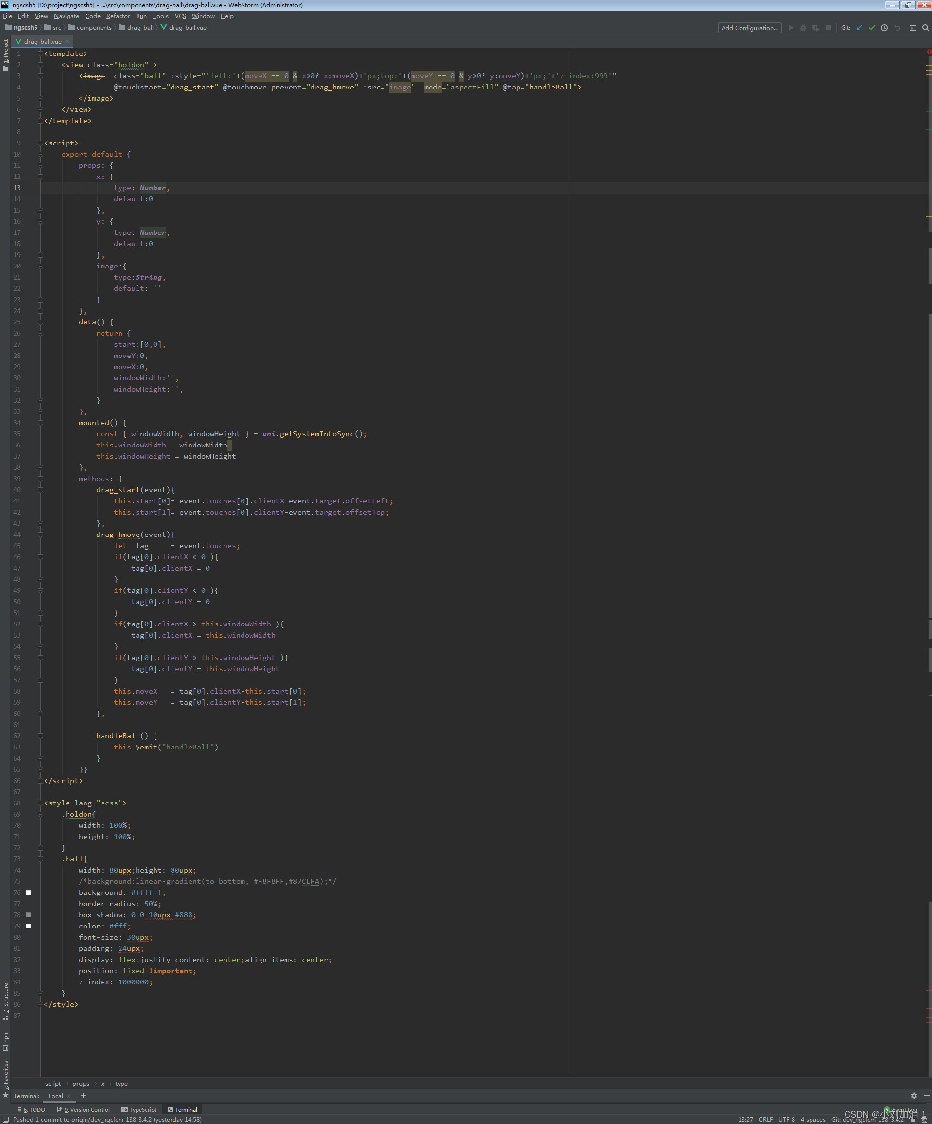Open terminal settings gear icon
Screen dimensions: 932x1124
pos(914,1096)
